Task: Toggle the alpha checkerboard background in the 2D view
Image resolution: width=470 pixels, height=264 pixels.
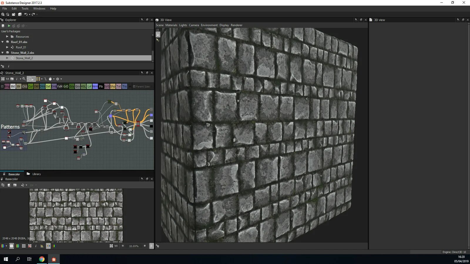Action: tap(11, 246)
